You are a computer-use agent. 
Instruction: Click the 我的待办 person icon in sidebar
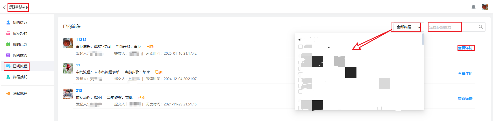(8, 23)
